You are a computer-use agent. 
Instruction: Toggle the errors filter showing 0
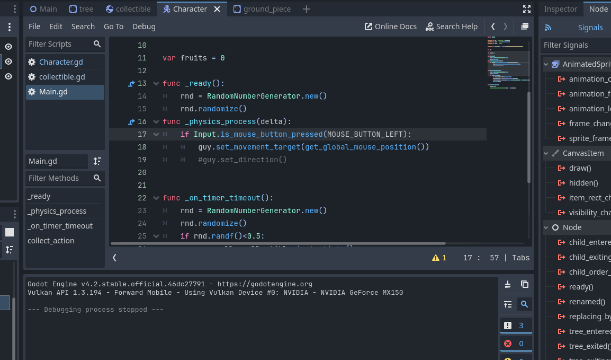(x=516, y=343)
